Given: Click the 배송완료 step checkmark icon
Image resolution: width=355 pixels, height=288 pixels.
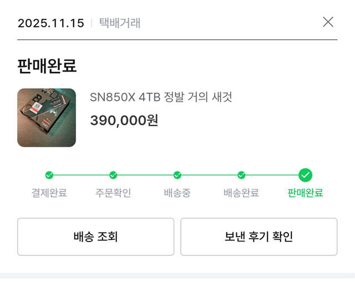Looking at the screenshot, I should 241,175.
